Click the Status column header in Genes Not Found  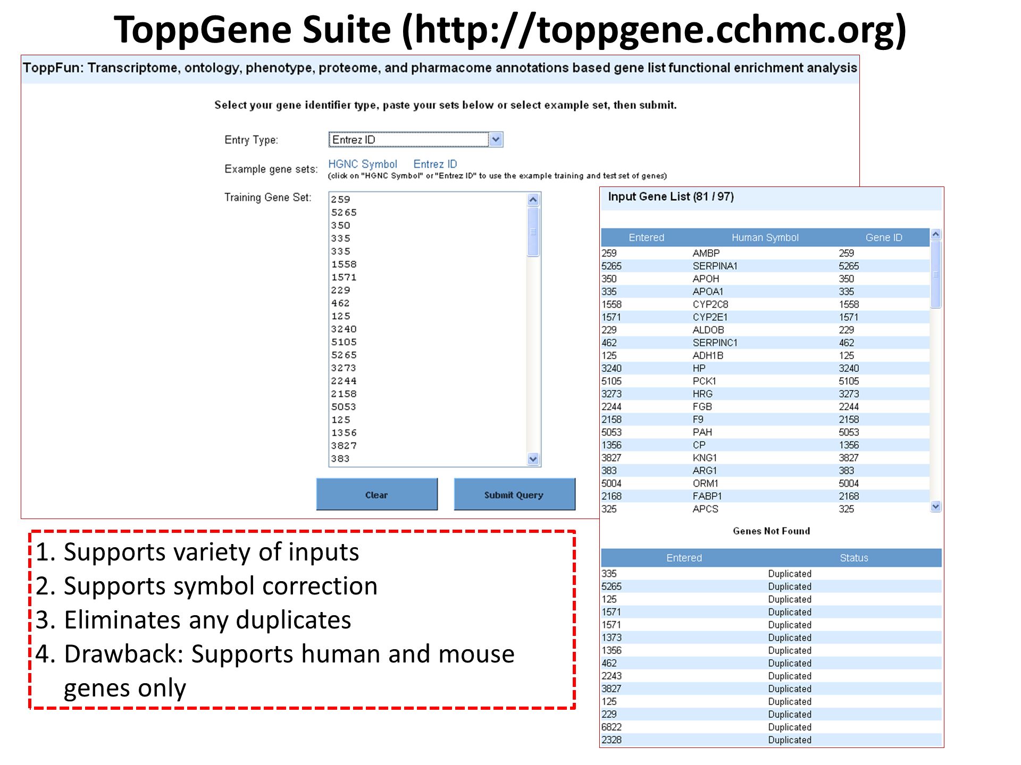coord(853,558)
